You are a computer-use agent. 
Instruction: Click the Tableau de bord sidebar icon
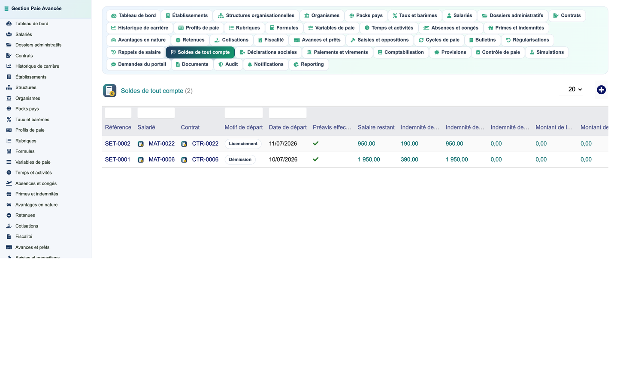click(x=9, y=24)
